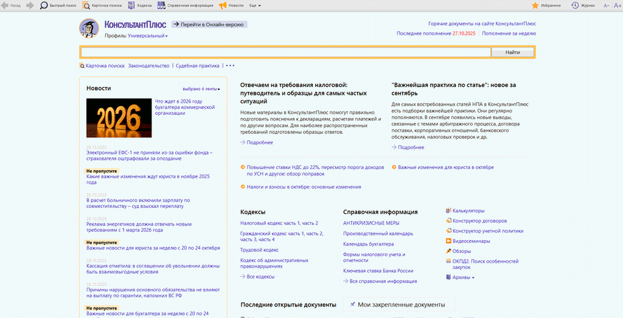The height and width of the screenshot is (318, 623).
Task: Click the Карточка поиска icon below search bar
Action: [82, 66]
